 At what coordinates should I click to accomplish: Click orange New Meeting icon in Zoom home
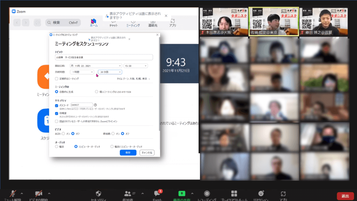(44, 77)
